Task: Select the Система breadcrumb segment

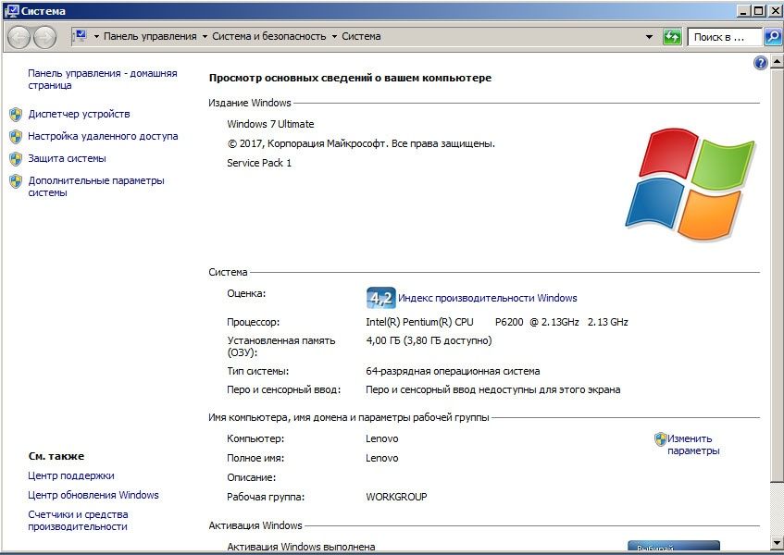Action: point(362,36)
